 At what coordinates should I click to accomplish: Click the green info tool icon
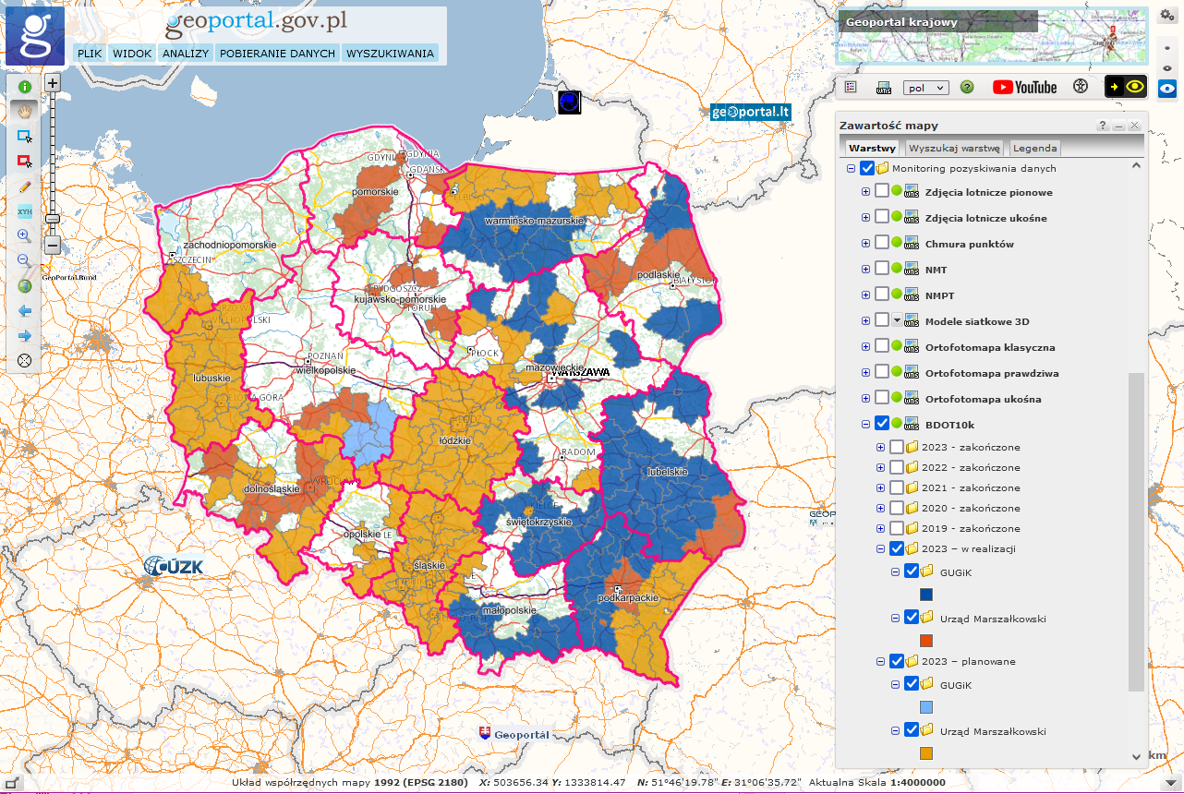(x=25, y=87)
